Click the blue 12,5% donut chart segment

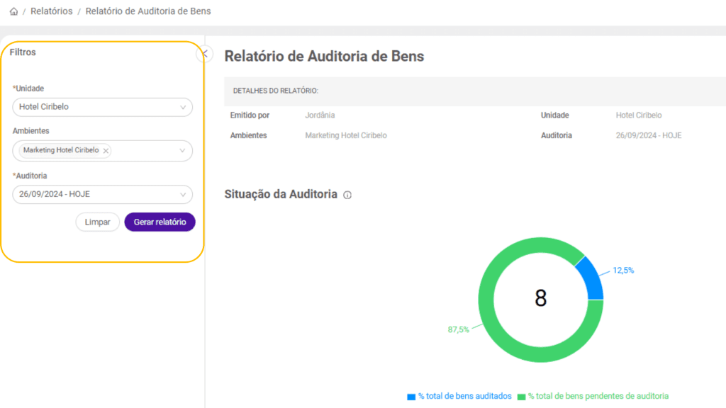(x=590, y=280)
